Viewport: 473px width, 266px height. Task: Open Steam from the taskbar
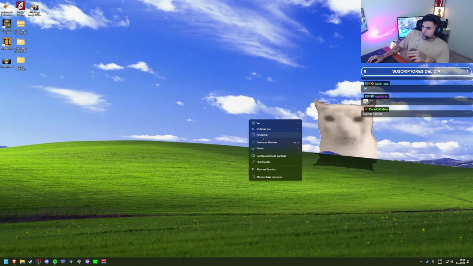click(30, 262)
